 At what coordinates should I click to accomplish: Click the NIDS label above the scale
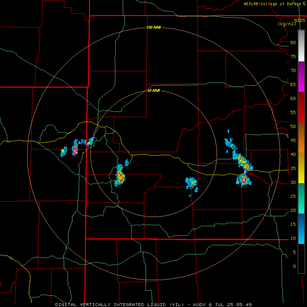(x=299, y=20)
